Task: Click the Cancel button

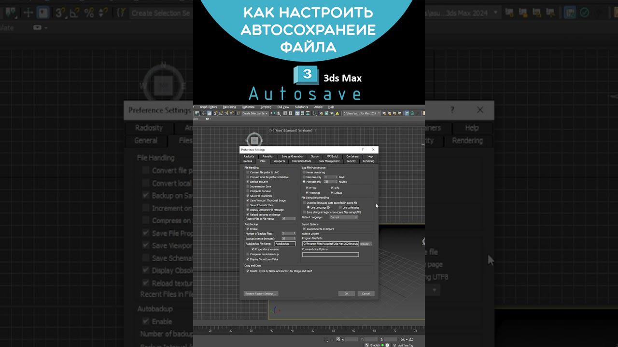Action: (366, 294)
